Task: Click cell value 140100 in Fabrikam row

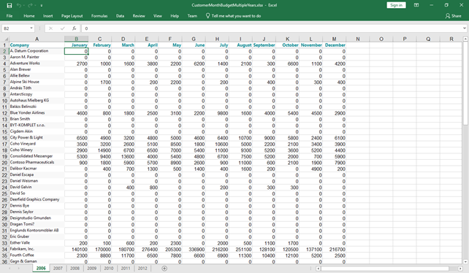Action: (76, 249)
